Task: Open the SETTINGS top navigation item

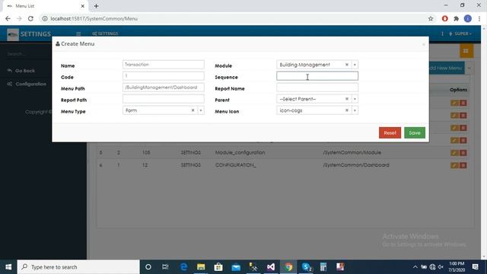Action: (105, 33)
